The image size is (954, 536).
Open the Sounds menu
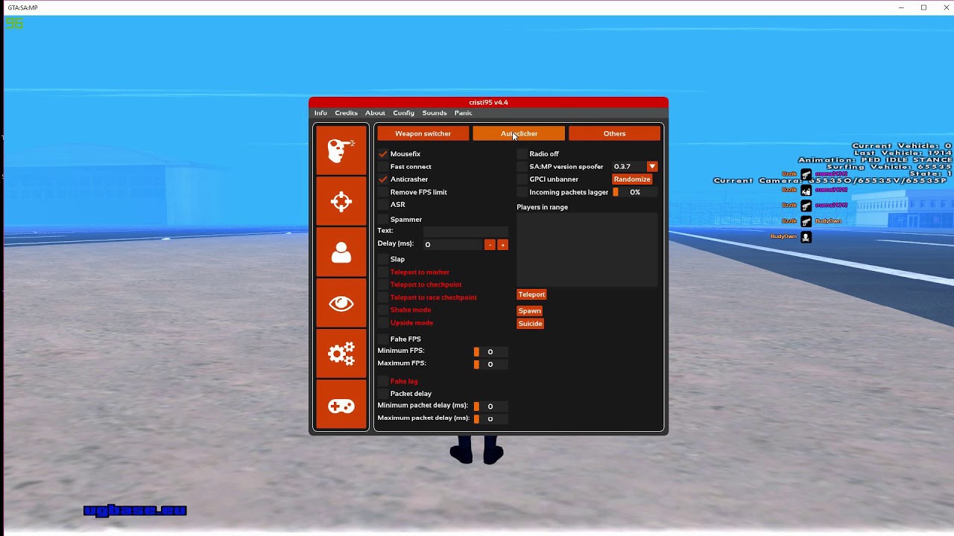435,113
